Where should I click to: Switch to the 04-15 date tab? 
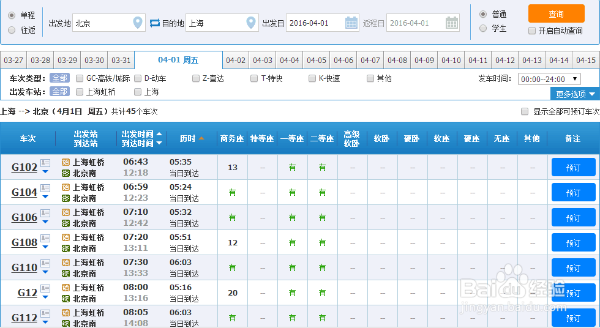[x=586, y=61]
